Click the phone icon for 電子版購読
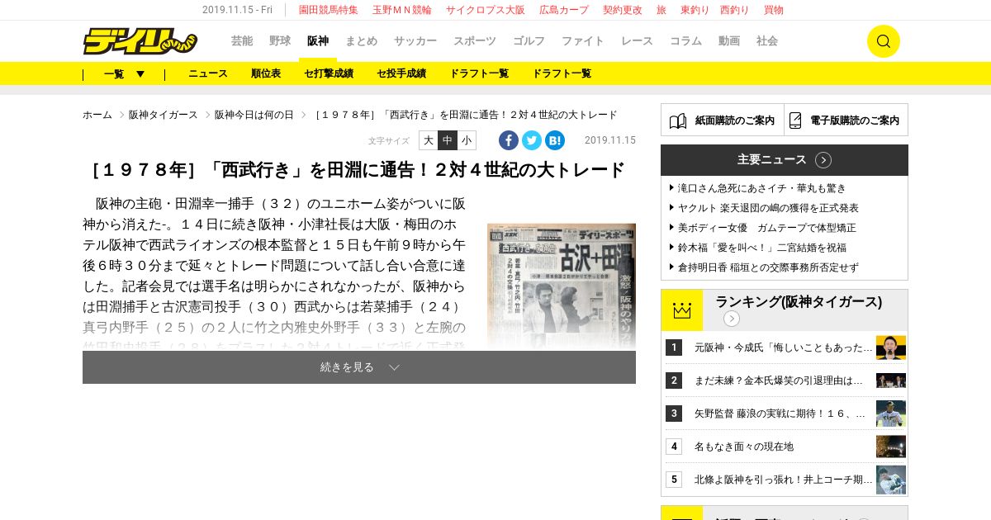Screen dimensions: 991x520 tap(795, 121)
